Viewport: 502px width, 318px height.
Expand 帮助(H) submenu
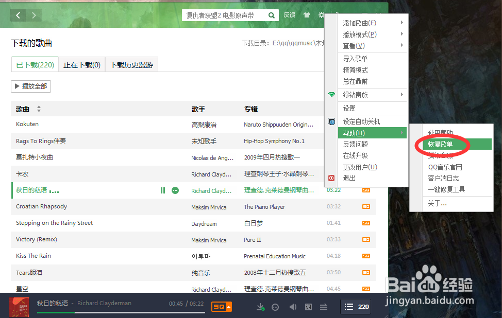click(x=372, y=133)
